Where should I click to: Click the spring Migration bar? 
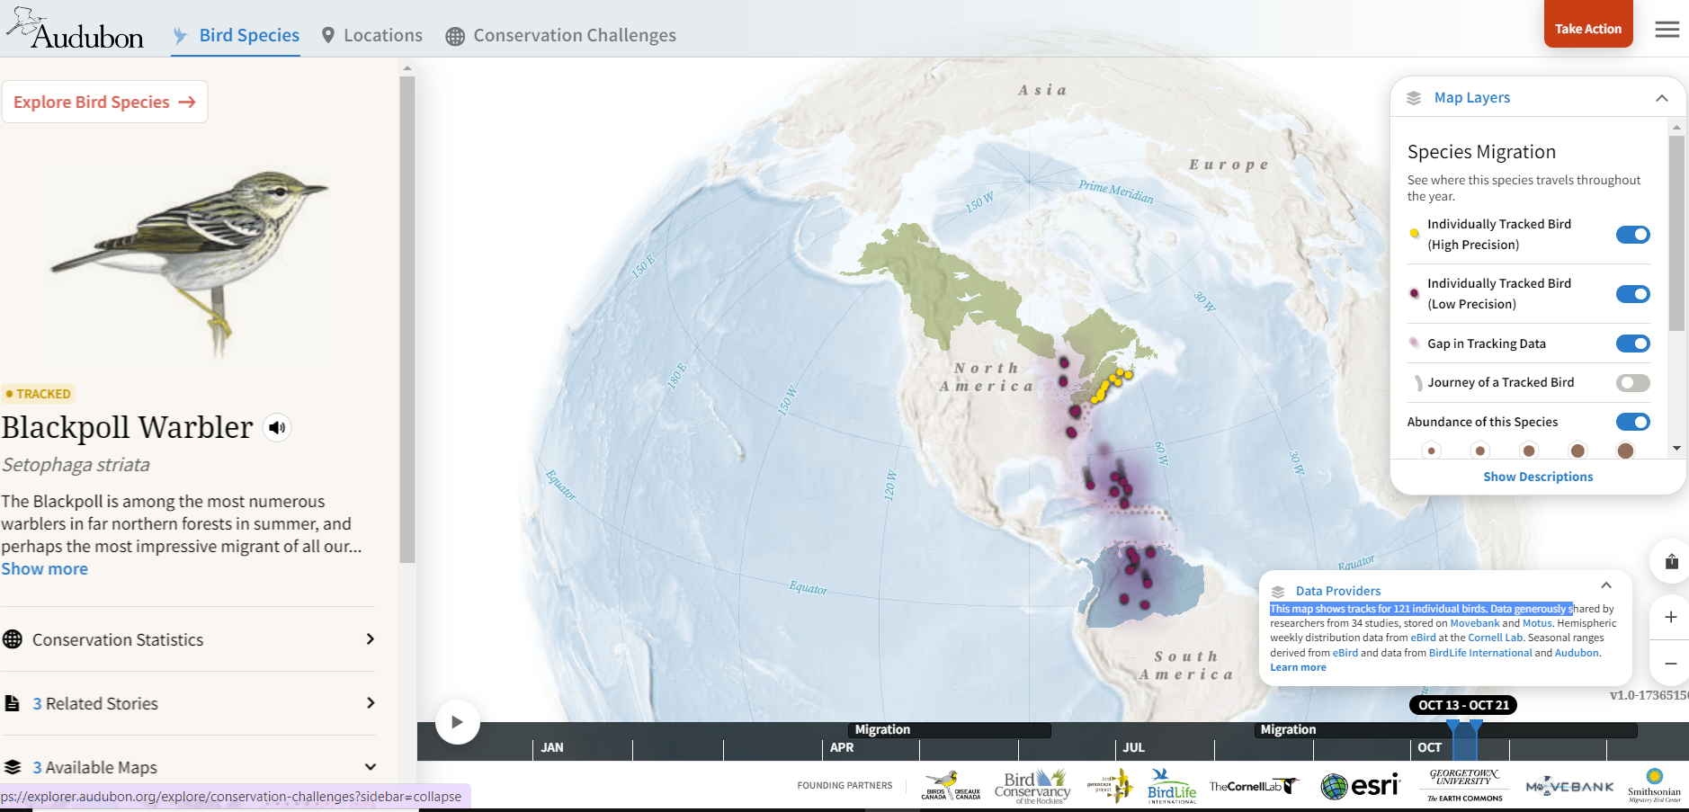tap(950, 730)
